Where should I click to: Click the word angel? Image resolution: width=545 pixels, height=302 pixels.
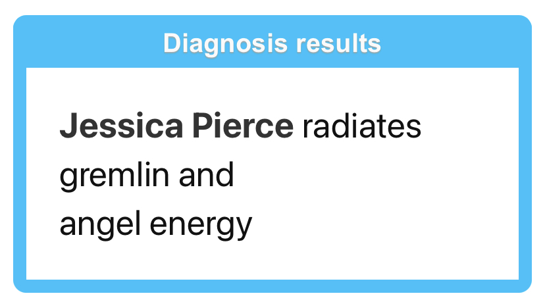point(100,225)
